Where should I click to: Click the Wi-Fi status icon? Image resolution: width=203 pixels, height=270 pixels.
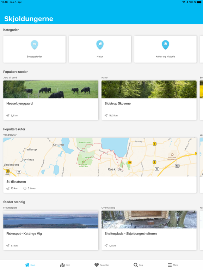184,2
